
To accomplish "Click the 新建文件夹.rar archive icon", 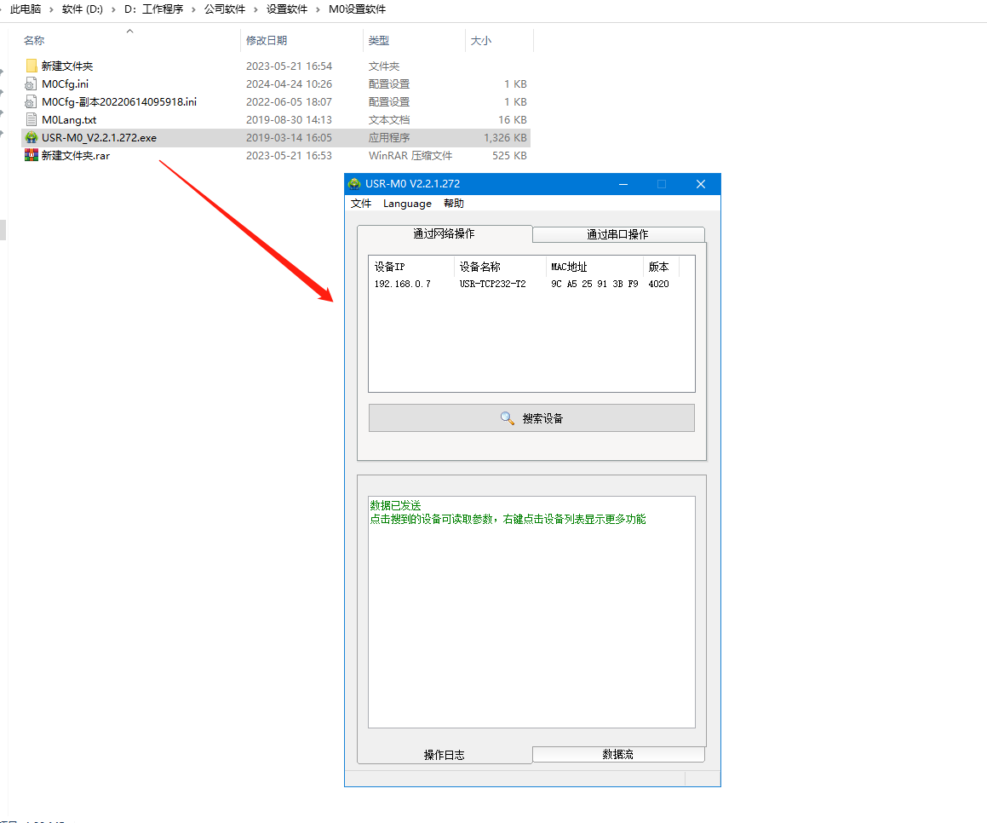I will coord(32,155).
